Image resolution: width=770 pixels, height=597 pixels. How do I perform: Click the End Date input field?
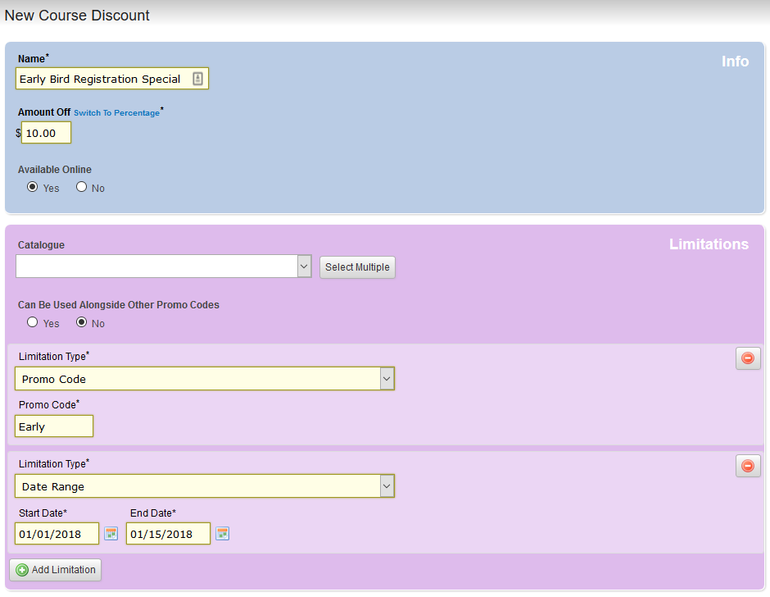168,534
